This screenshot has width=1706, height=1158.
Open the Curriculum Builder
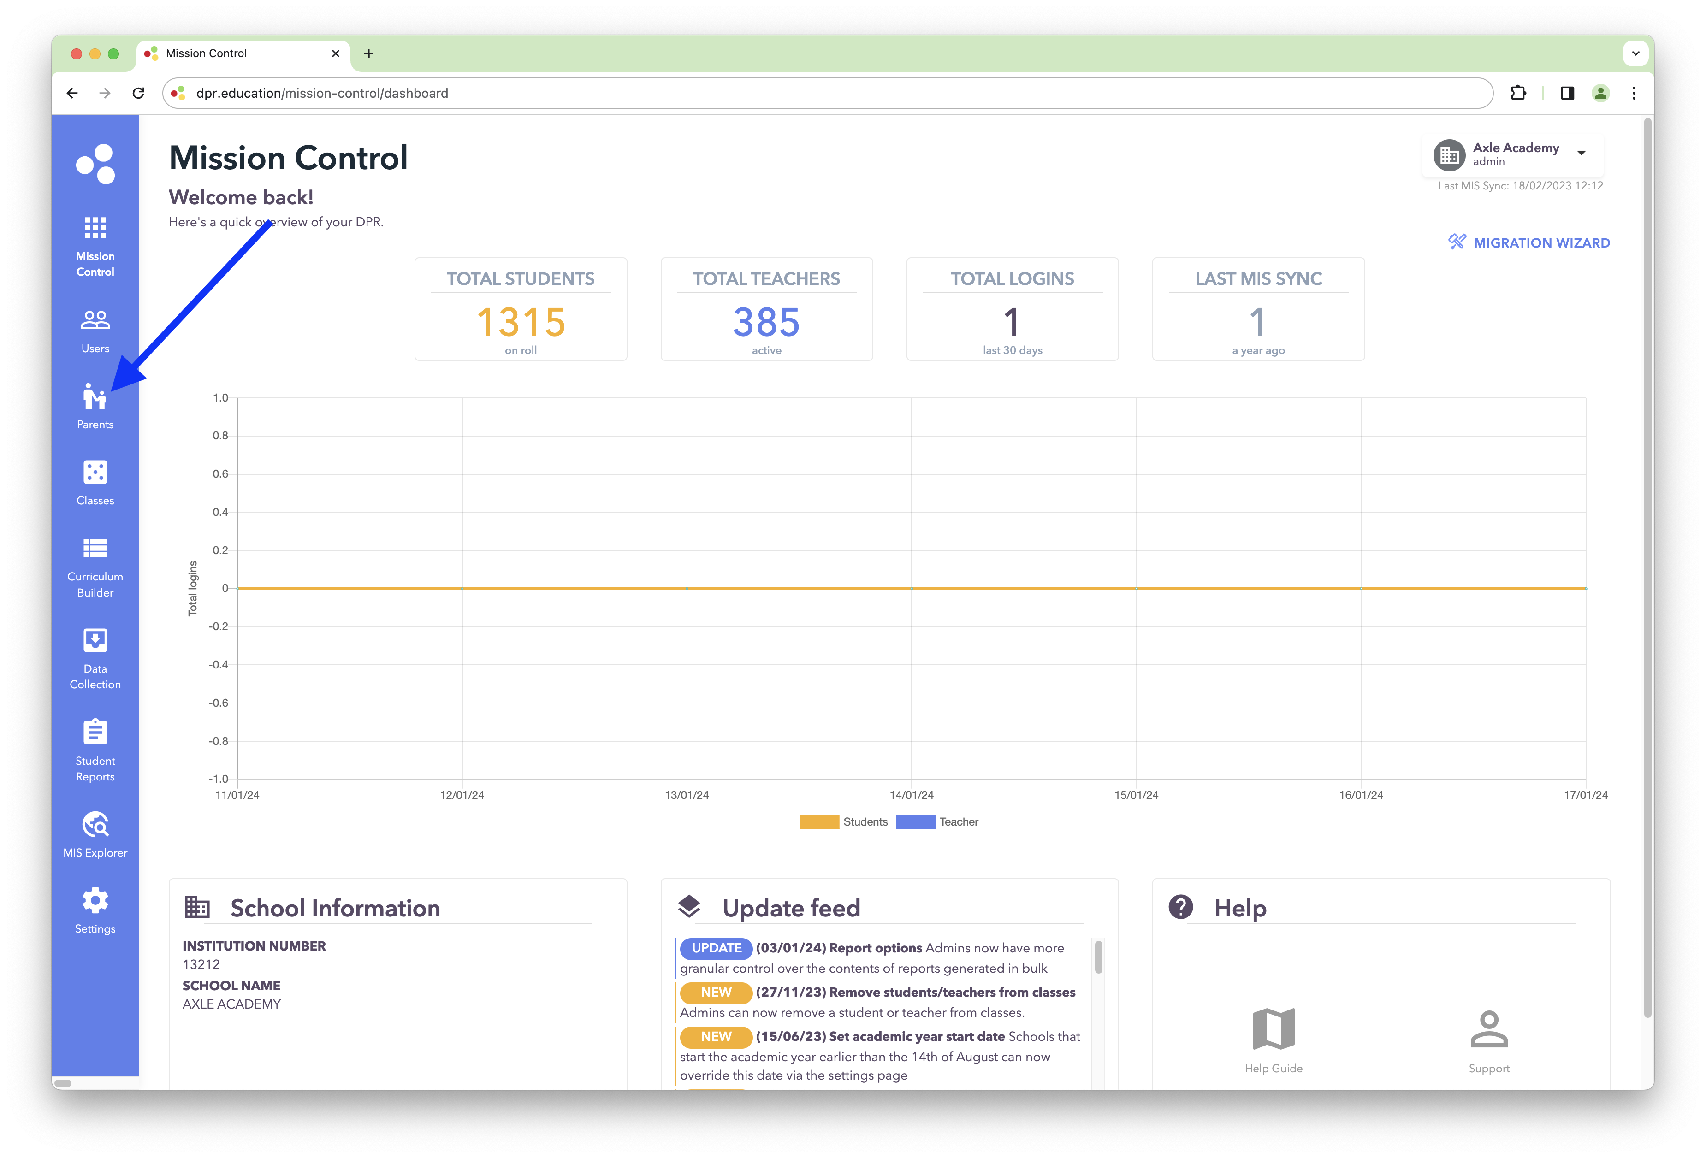coord(95,567)
